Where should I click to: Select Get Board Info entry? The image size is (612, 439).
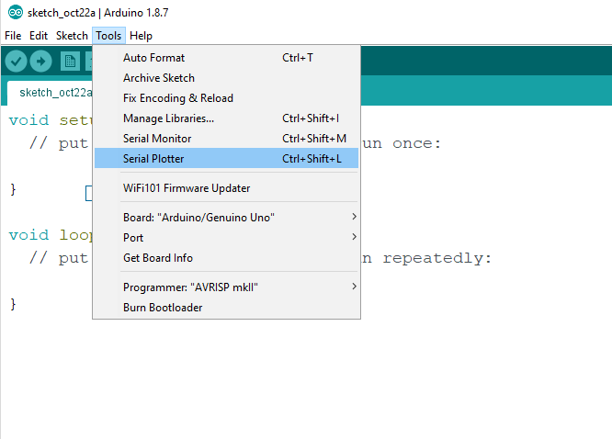(x=226, y=258)
